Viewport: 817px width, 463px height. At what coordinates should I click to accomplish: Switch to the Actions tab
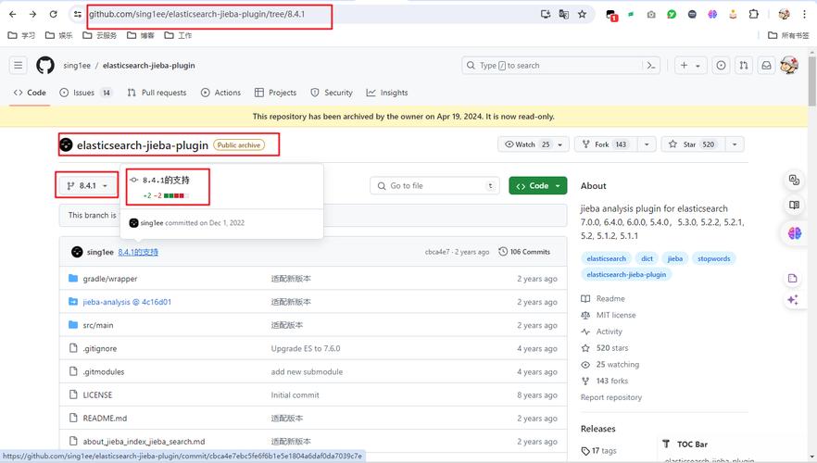point(220,93)
